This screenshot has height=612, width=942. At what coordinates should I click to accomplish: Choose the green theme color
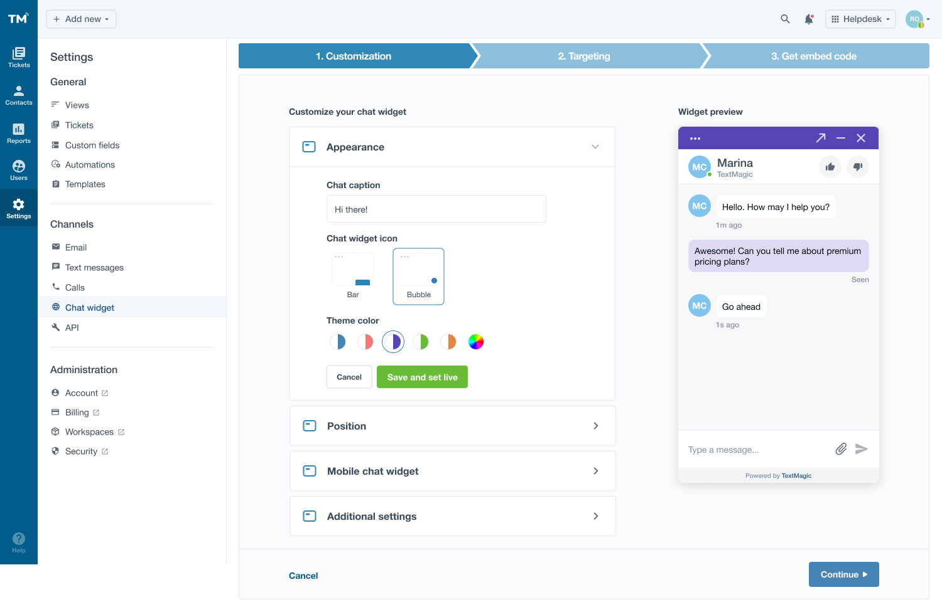[421, 342]
